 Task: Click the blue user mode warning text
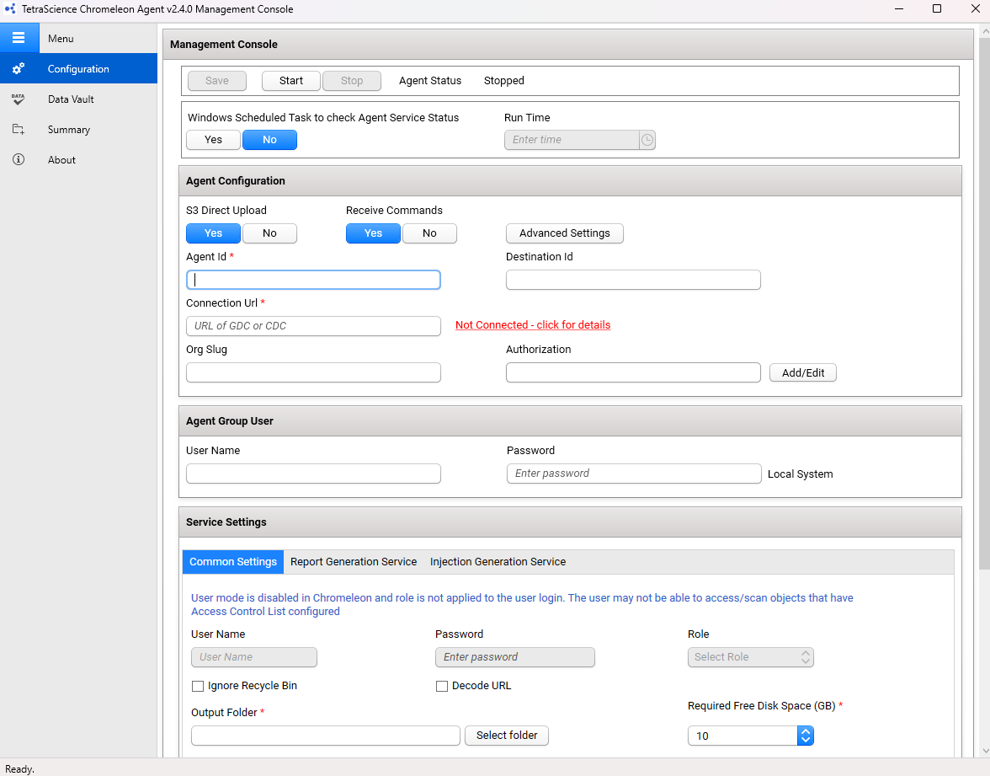(x=522, y=605)
